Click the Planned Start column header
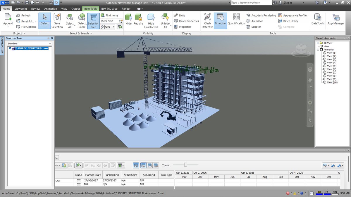Image resolution: width=351 pixels, height=197 pixels. point(93,175)
